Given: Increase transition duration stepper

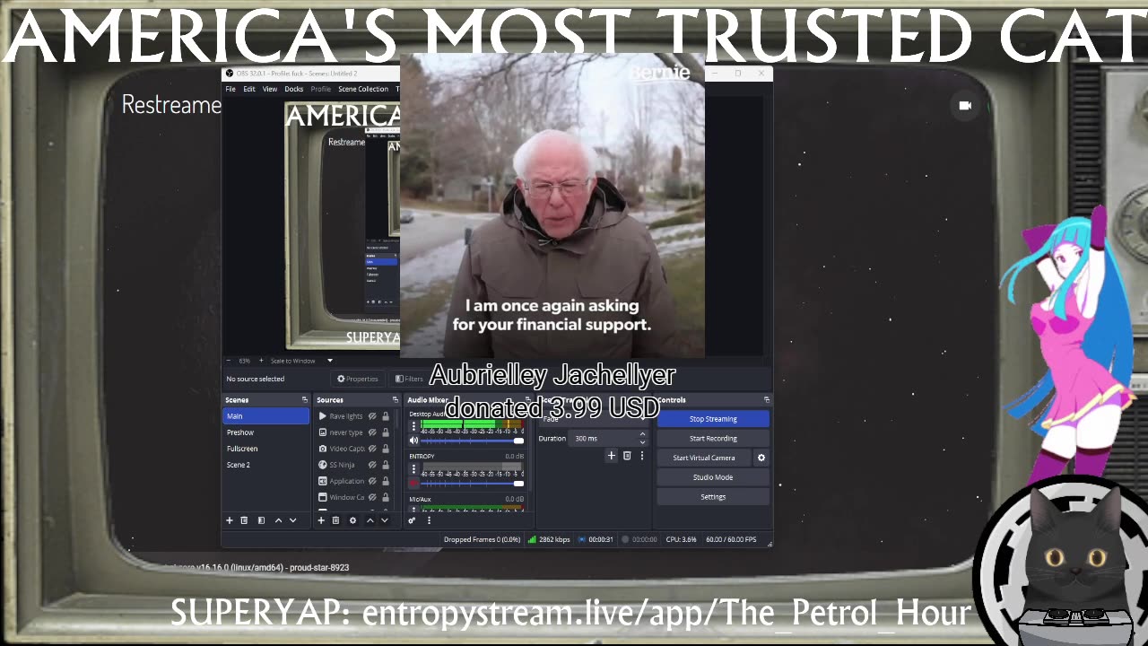Looking at the screenshot, I should tap(642, 435).
